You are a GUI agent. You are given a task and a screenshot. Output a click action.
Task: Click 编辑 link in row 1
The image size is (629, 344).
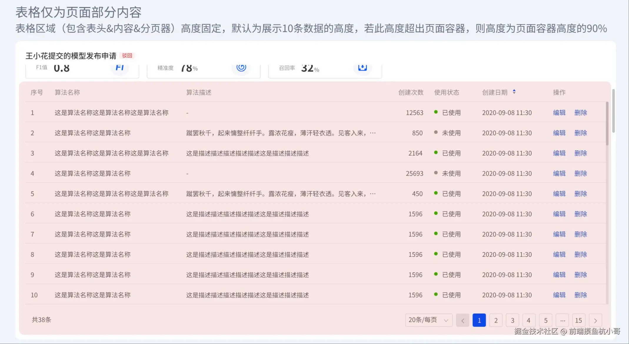pyautogui.click(x=559, y=113)
